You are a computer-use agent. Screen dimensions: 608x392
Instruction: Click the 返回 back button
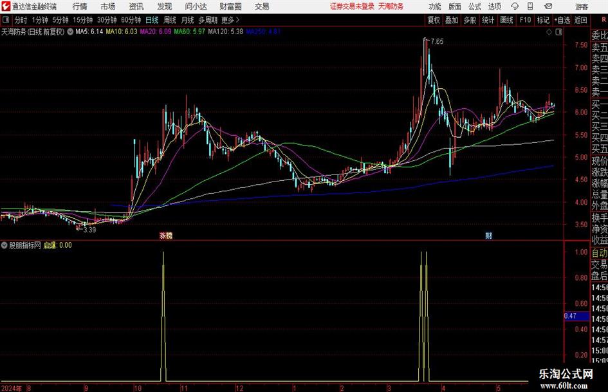point(580,20)
